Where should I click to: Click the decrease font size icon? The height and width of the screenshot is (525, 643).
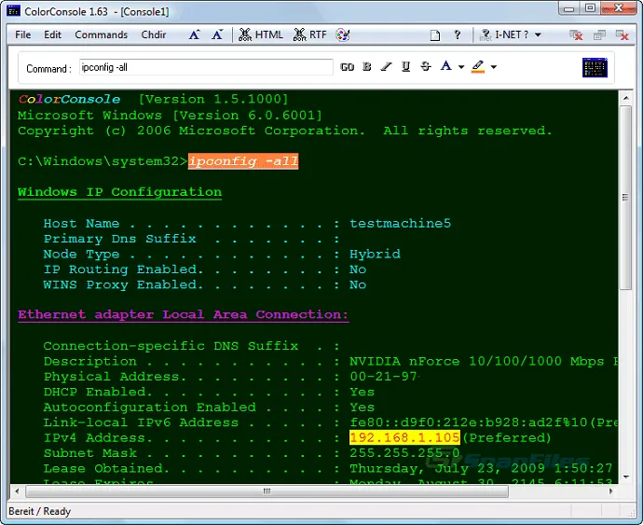pyautogui.click(x=217, y=35)
